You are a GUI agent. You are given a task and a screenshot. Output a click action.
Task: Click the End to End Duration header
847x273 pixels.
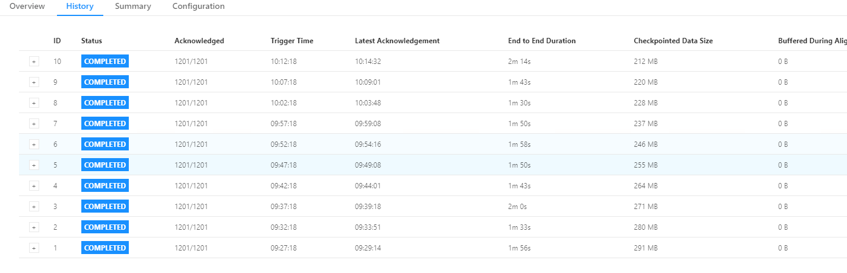pos(542,41)
